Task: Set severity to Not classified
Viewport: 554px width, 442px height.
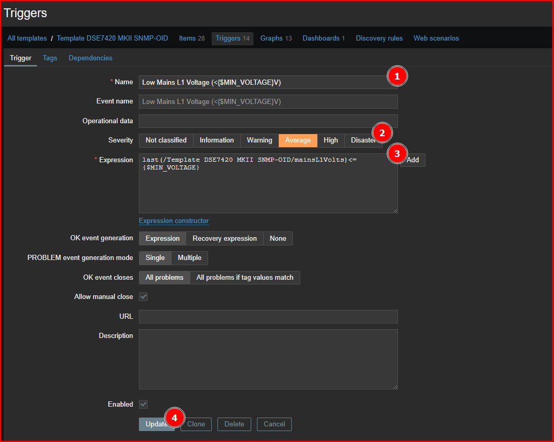Action: click(166, 140)
